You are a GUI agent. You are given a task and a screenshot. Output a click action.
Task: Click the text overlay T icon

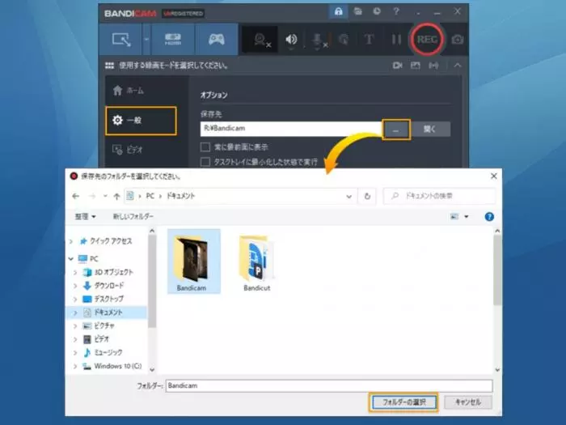(x=369, y=40)
